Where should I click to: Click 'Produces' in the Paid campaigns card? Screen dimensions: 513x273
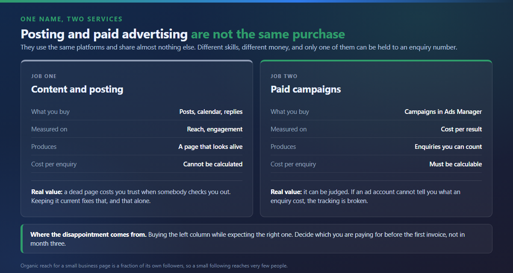283,147
